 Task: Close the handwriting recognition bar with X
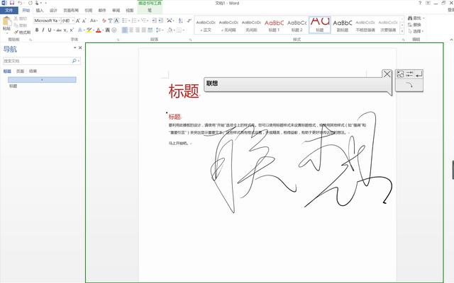point(387,74)
